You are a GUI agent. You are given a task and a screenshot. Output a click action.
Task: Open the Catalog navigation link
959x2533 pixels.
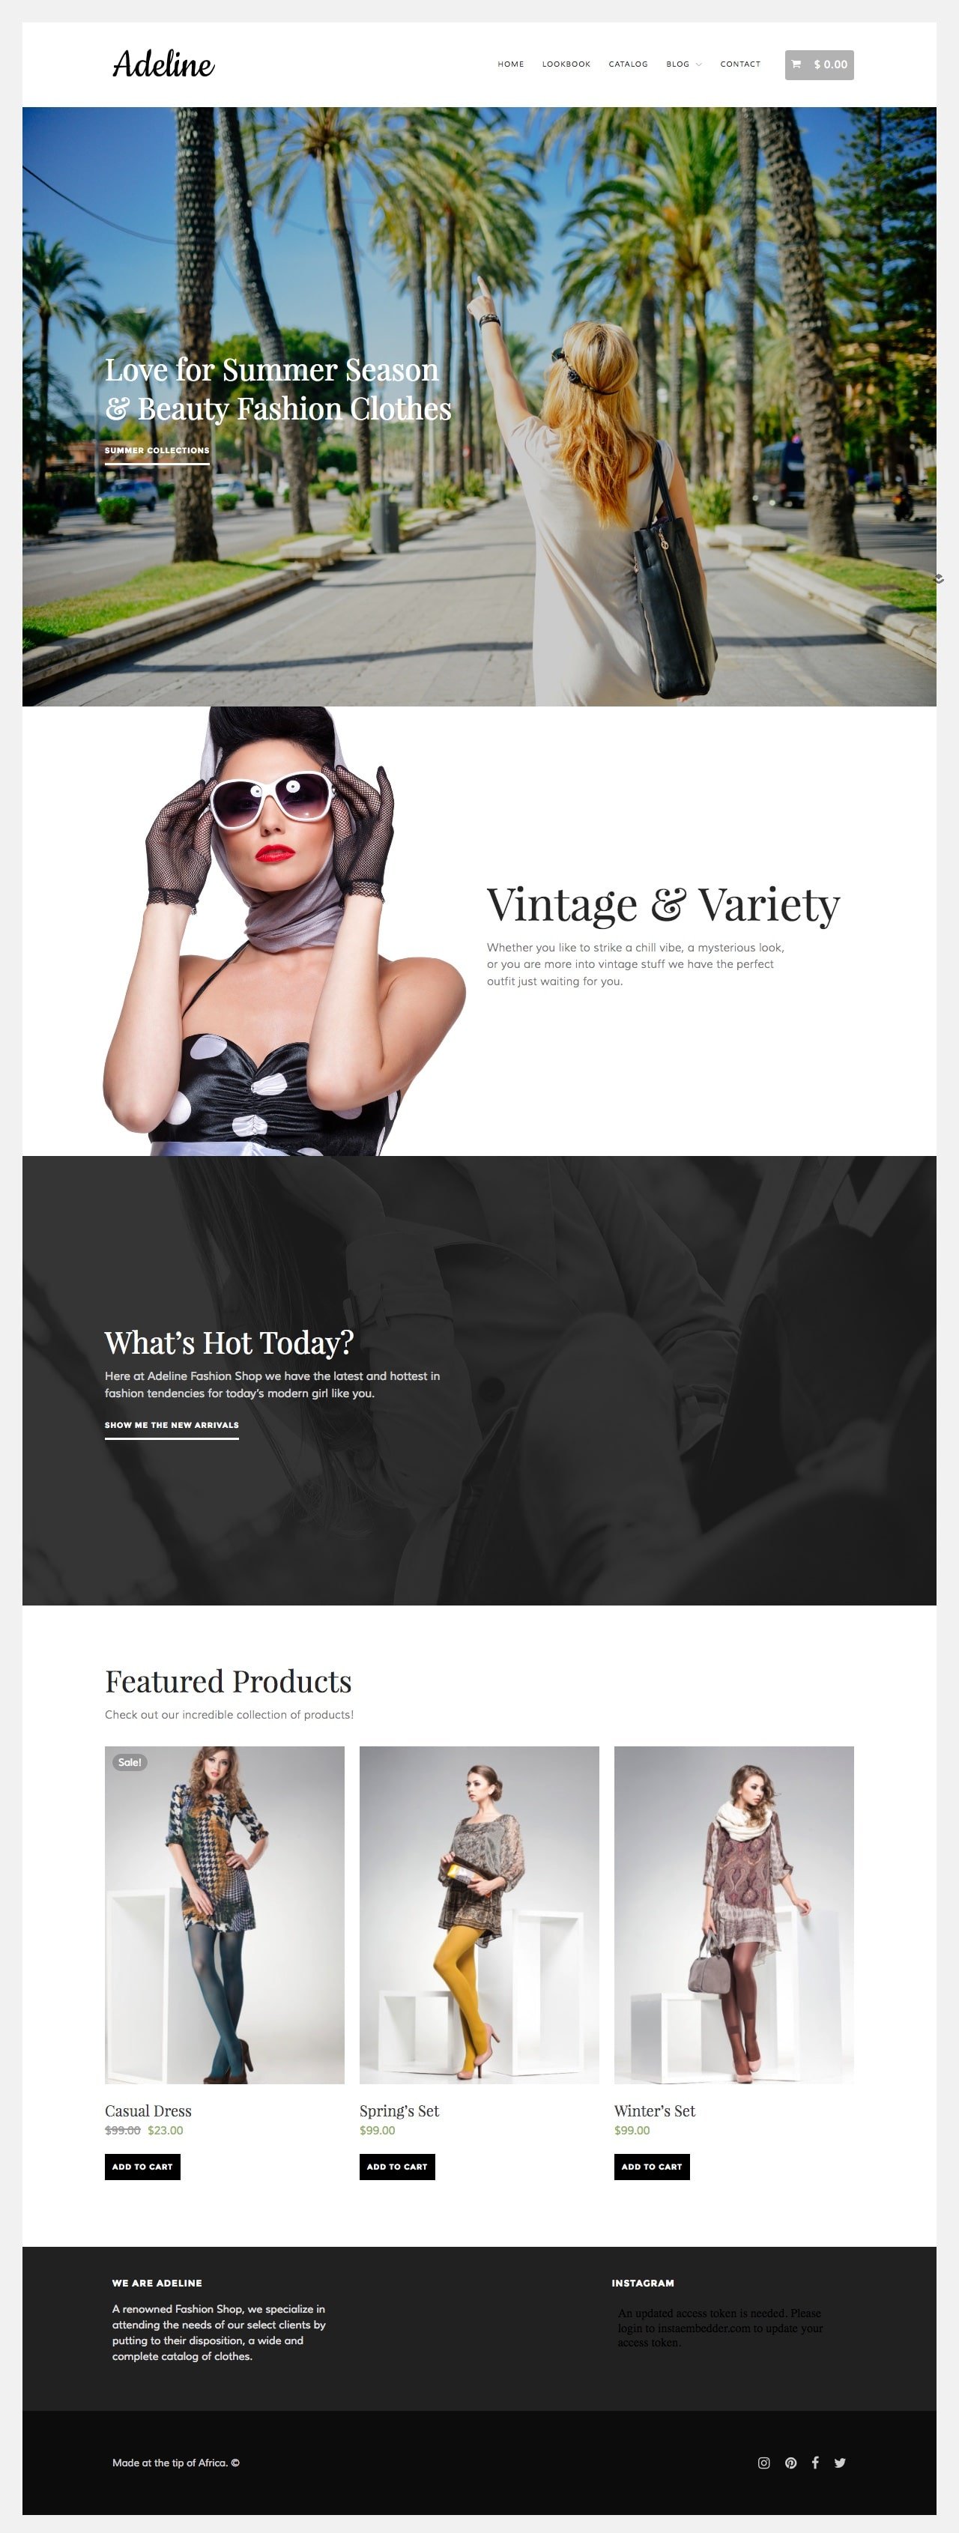click(628, 65)
